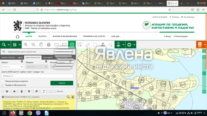Toggle 'Първите 200 резултата' checkbox
The width and height of the screenshot is (207, 116).
pyautogui.click(x=3, y=85)
